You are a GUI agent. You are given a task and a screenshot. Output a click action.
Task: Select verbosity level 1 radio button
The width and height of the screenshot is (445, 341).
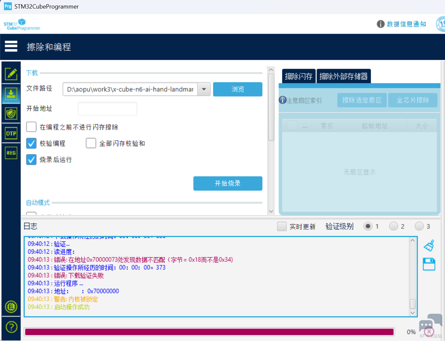(x=368, y=226)
